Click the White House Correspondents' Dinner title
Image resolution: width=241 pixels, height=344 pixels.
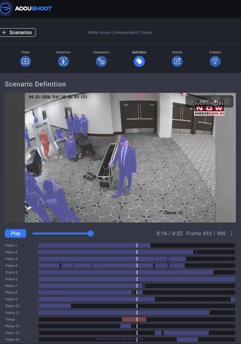(120, 32)
